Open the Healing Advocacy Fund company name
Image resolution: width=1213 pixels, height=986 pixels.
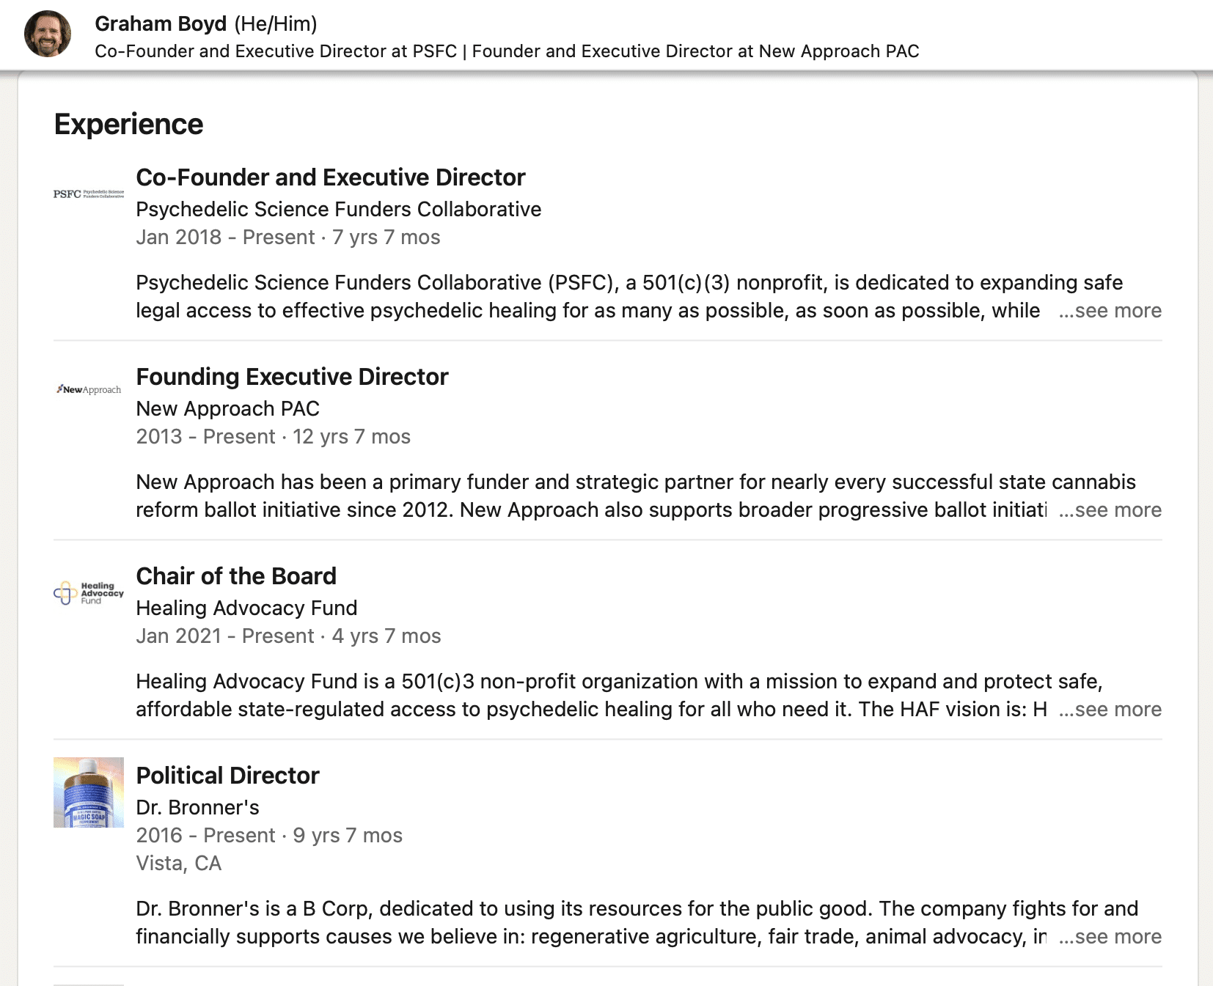[x=246, y=608]
